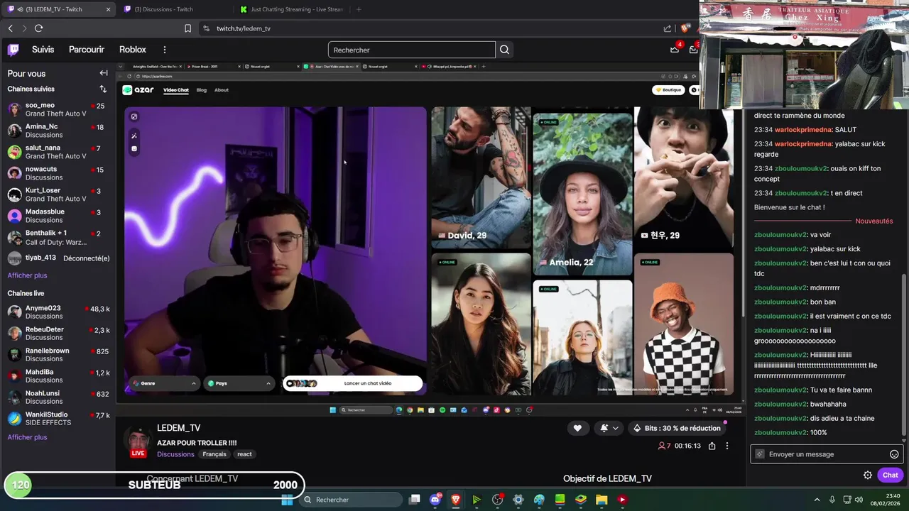Click LEDEM_TV streamer avatar with LIVE badge
The image size is (909, 511).
138,441
